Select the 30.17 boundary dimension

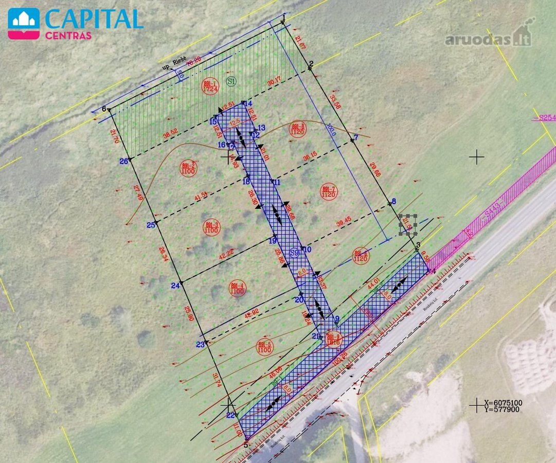click(274, 81)
